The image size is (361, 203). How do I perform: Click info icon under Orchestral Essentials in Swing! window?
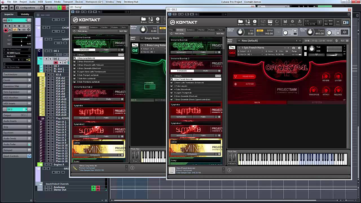click(119, 50)
